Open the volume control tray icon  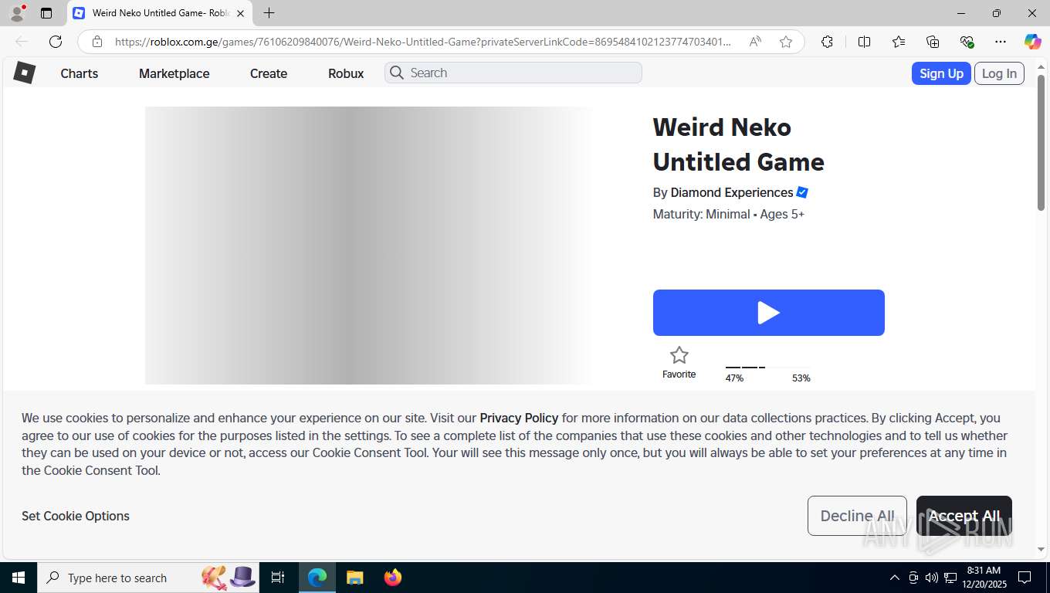coord(932,578)
